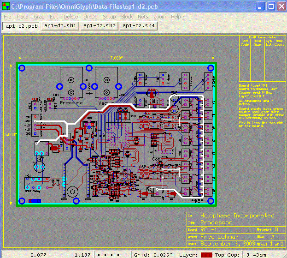Click the bottom-right blue mounting hole
This screenshot has width=287, height=258.
(210, 201)
